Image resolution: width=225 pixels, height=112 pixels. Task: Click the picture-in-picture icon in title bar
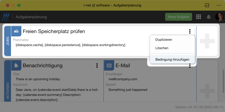pos(207,5)
